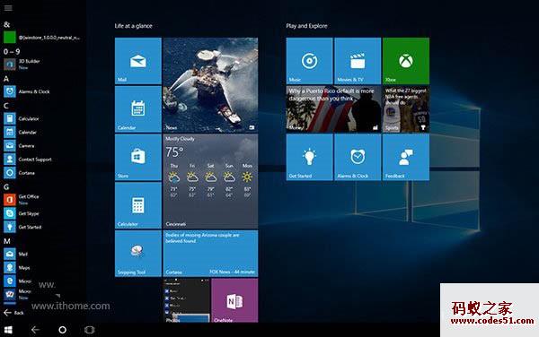The height and width of the screenshot is (337, 539).
Task: Launch the Snipping Tool tile
Action: (137, 254)
